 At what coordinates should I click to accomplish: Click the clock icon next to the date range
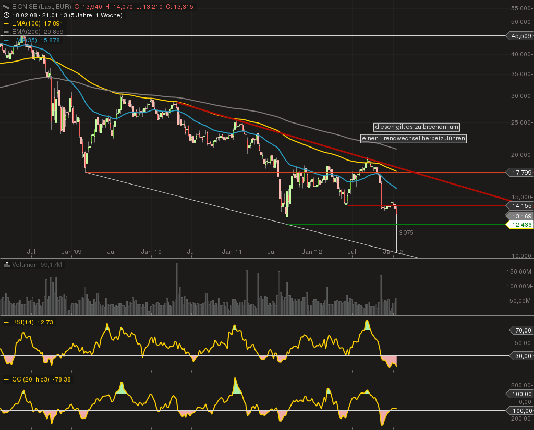coord(6,15)
